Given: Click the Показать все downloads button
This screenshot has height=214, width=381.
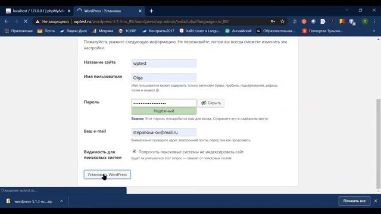Looking at the screenshot, I should pyautogui.click(x=354, y=201).
